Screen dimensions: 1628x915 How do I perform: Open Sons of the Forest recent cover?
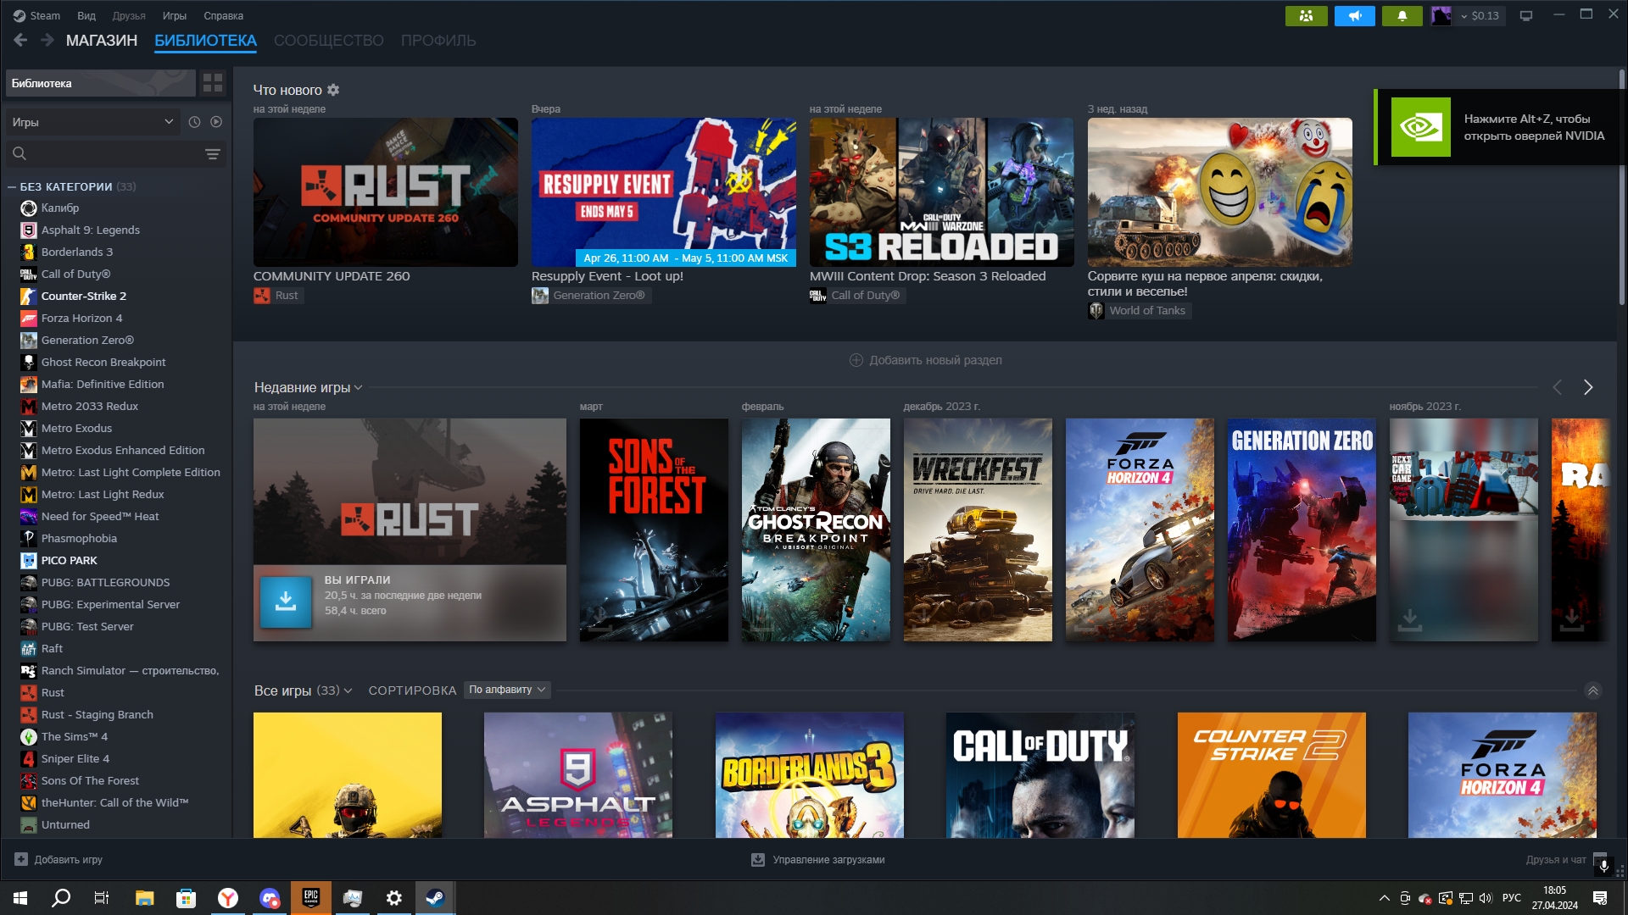click(654, 530)
